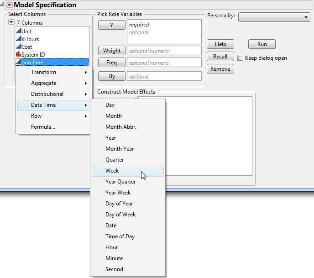
Task: Click the Recall button
Action: click(x=220, y=57)
